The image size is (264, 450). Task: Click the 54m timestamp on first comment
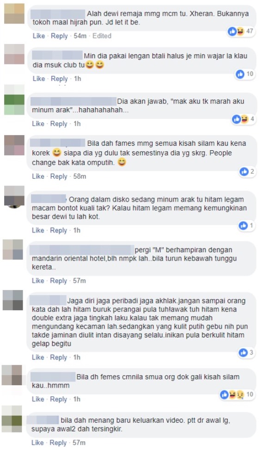80,36
